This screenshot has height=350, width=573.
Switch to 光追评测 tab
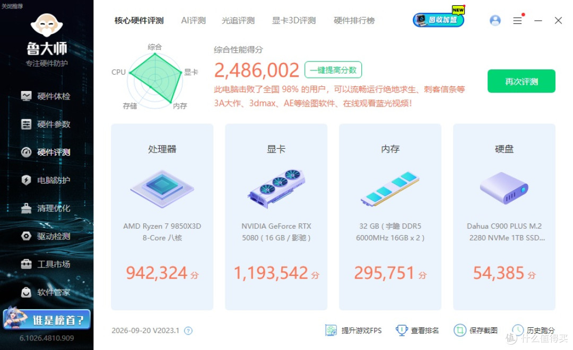pyautogui.click(x=238, y=21)
